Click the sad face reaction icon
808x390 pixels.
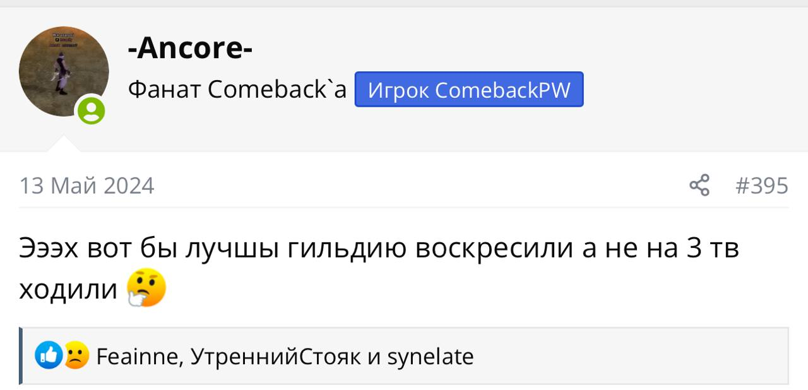tap(76, 356)
